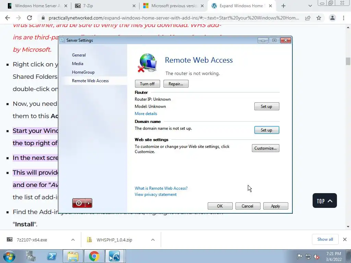
Task: Bookmark this page with star
Action: tap(319, 18)
